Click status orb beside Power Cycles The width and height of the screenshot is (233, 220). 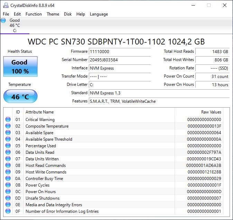click(8, 185)
